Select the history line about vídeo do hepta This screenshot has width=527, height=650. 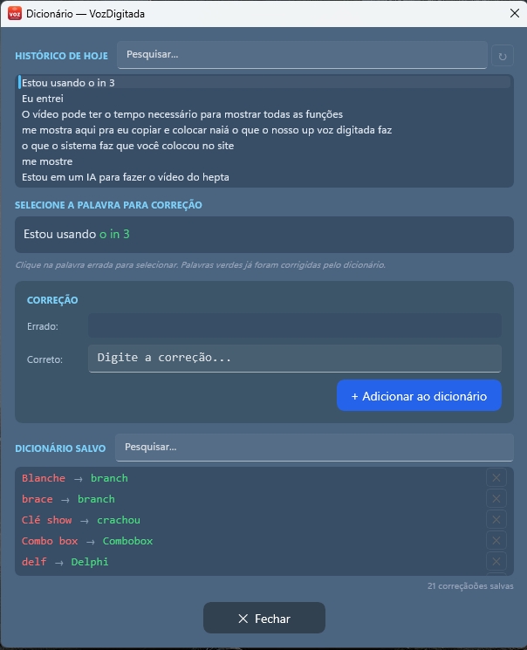[125, 177]
